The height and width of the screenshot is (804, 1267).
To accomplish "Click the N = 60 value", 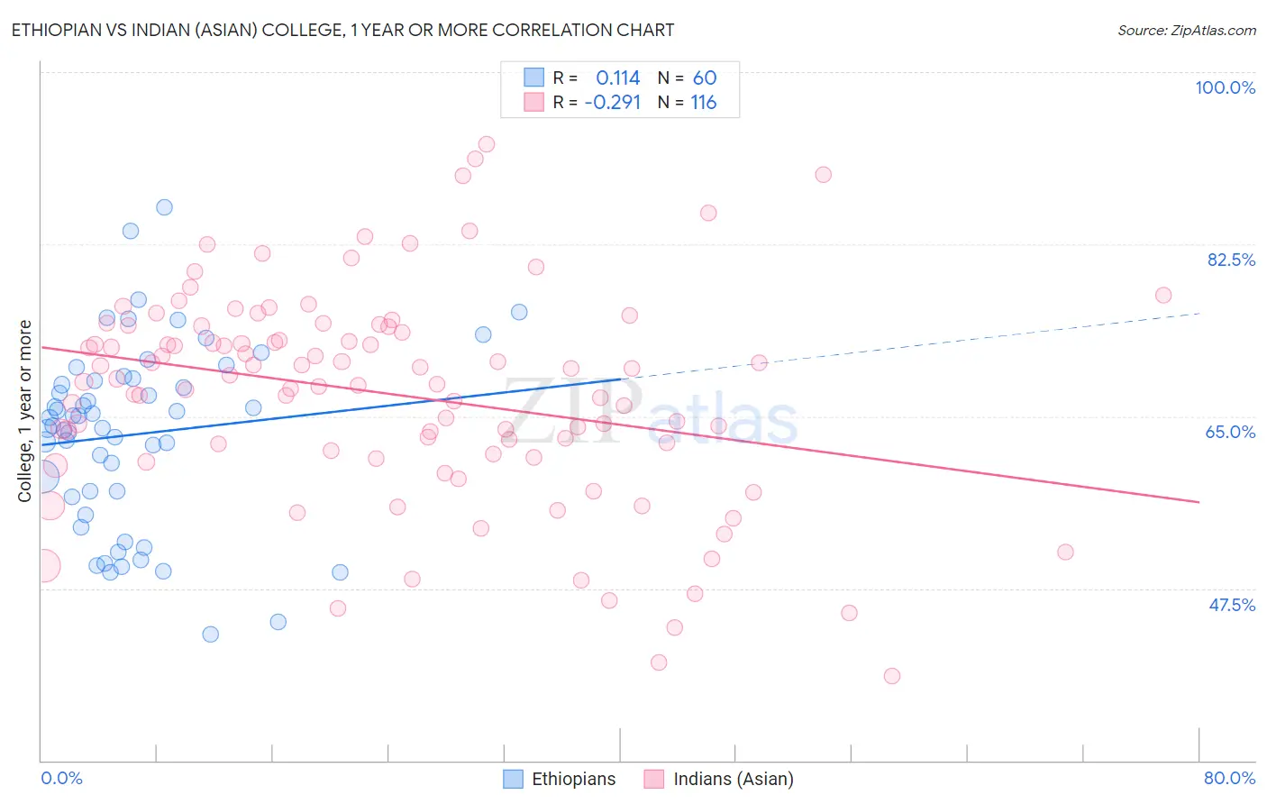I will (687, 78).
